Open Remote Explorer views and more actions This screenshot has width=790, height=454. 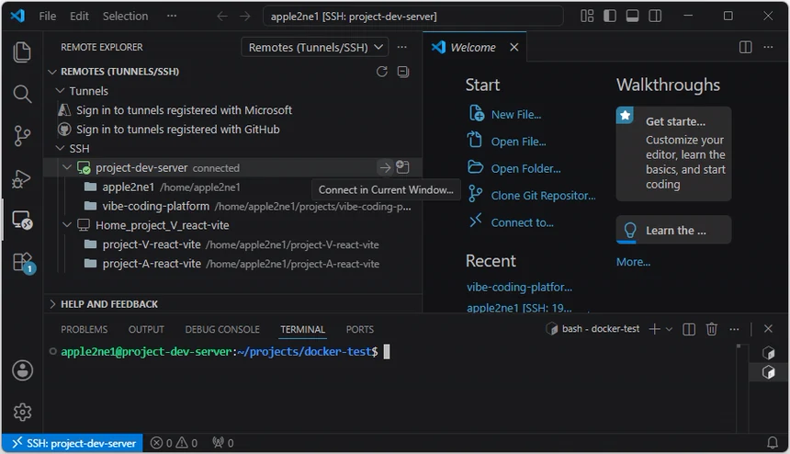click(x=401, y=48)
